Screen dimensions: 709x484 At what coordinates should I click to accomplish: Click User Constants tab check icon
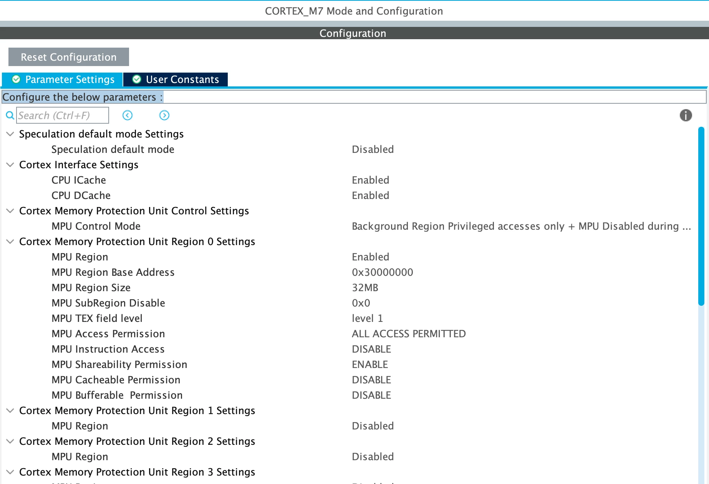(x=137, y=79)
